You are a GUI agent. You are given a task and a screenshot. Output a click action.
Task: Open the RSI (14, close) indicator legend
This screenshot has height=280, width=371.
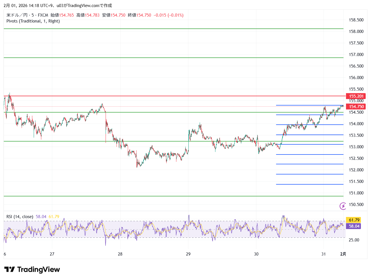point(20,217)
